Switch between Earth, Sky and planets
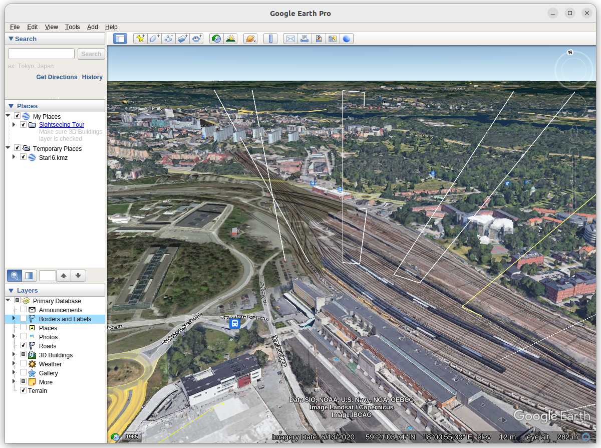601x448 pixels. (250, 39)
